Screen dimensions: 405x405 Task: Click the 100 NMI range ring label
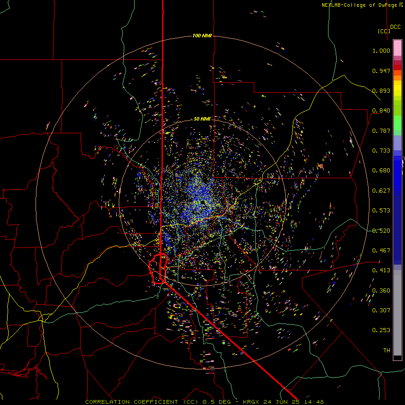tap(202, 36)
